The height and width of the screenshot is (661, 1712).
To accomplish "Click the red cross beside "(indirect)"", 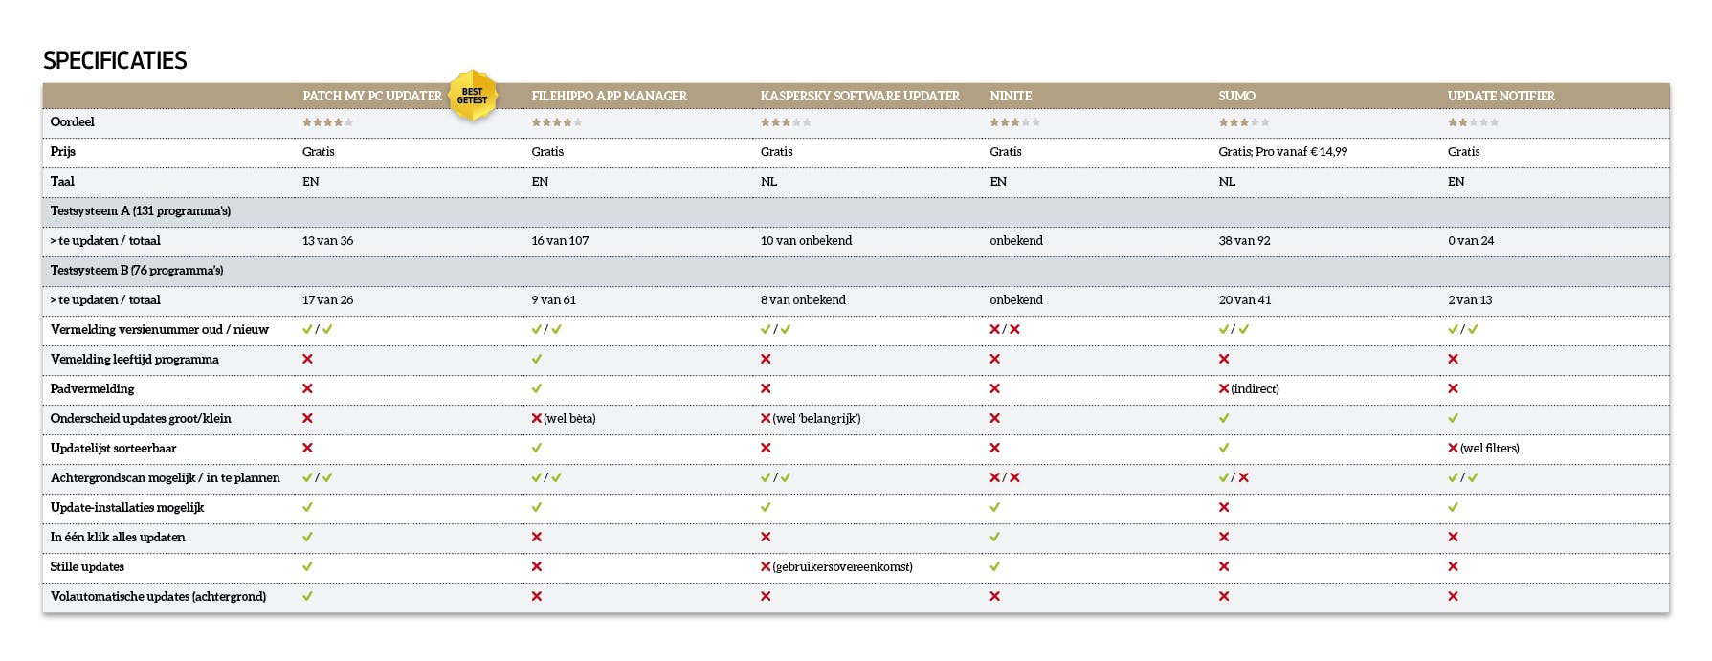I will [x=1224, y=388].
